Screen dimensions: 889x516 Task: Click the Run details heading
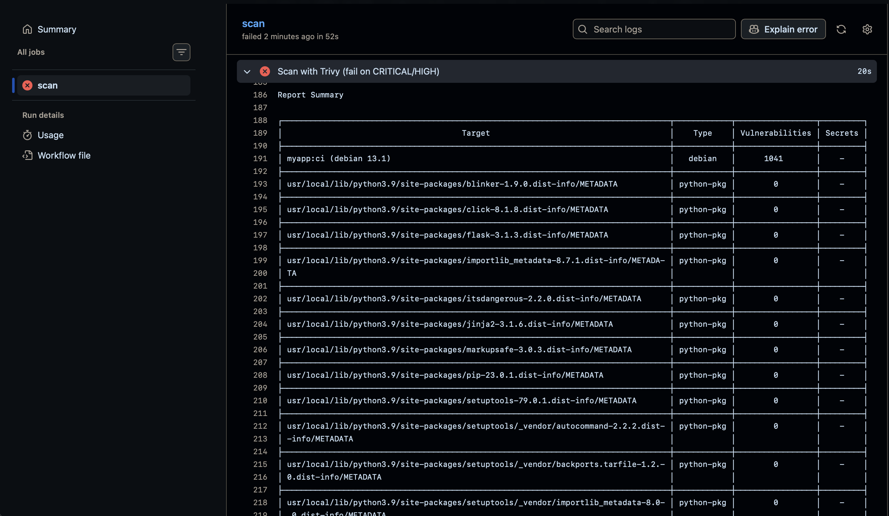[x=43, y=115]
